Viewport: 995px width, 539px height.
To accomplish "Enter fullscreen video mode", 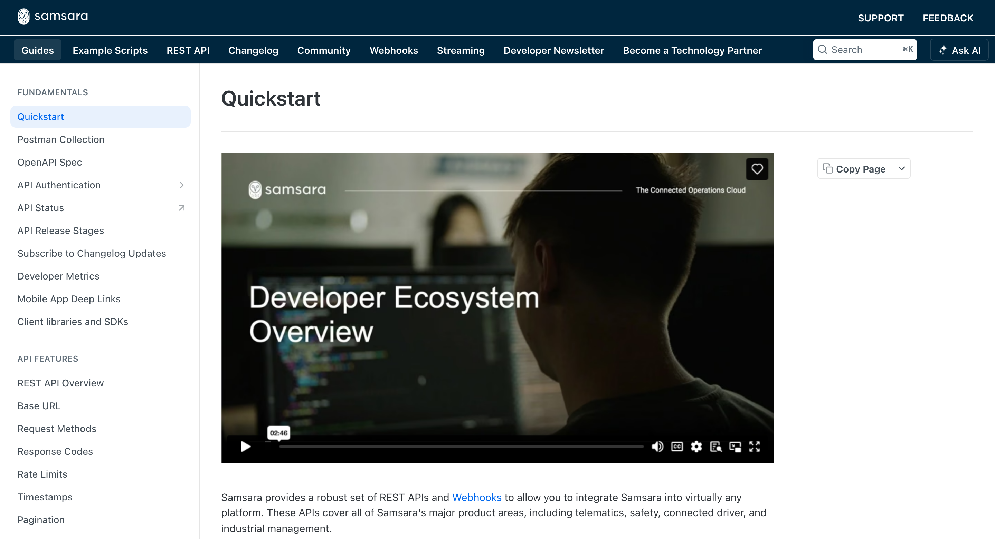I will coord(754,447).
